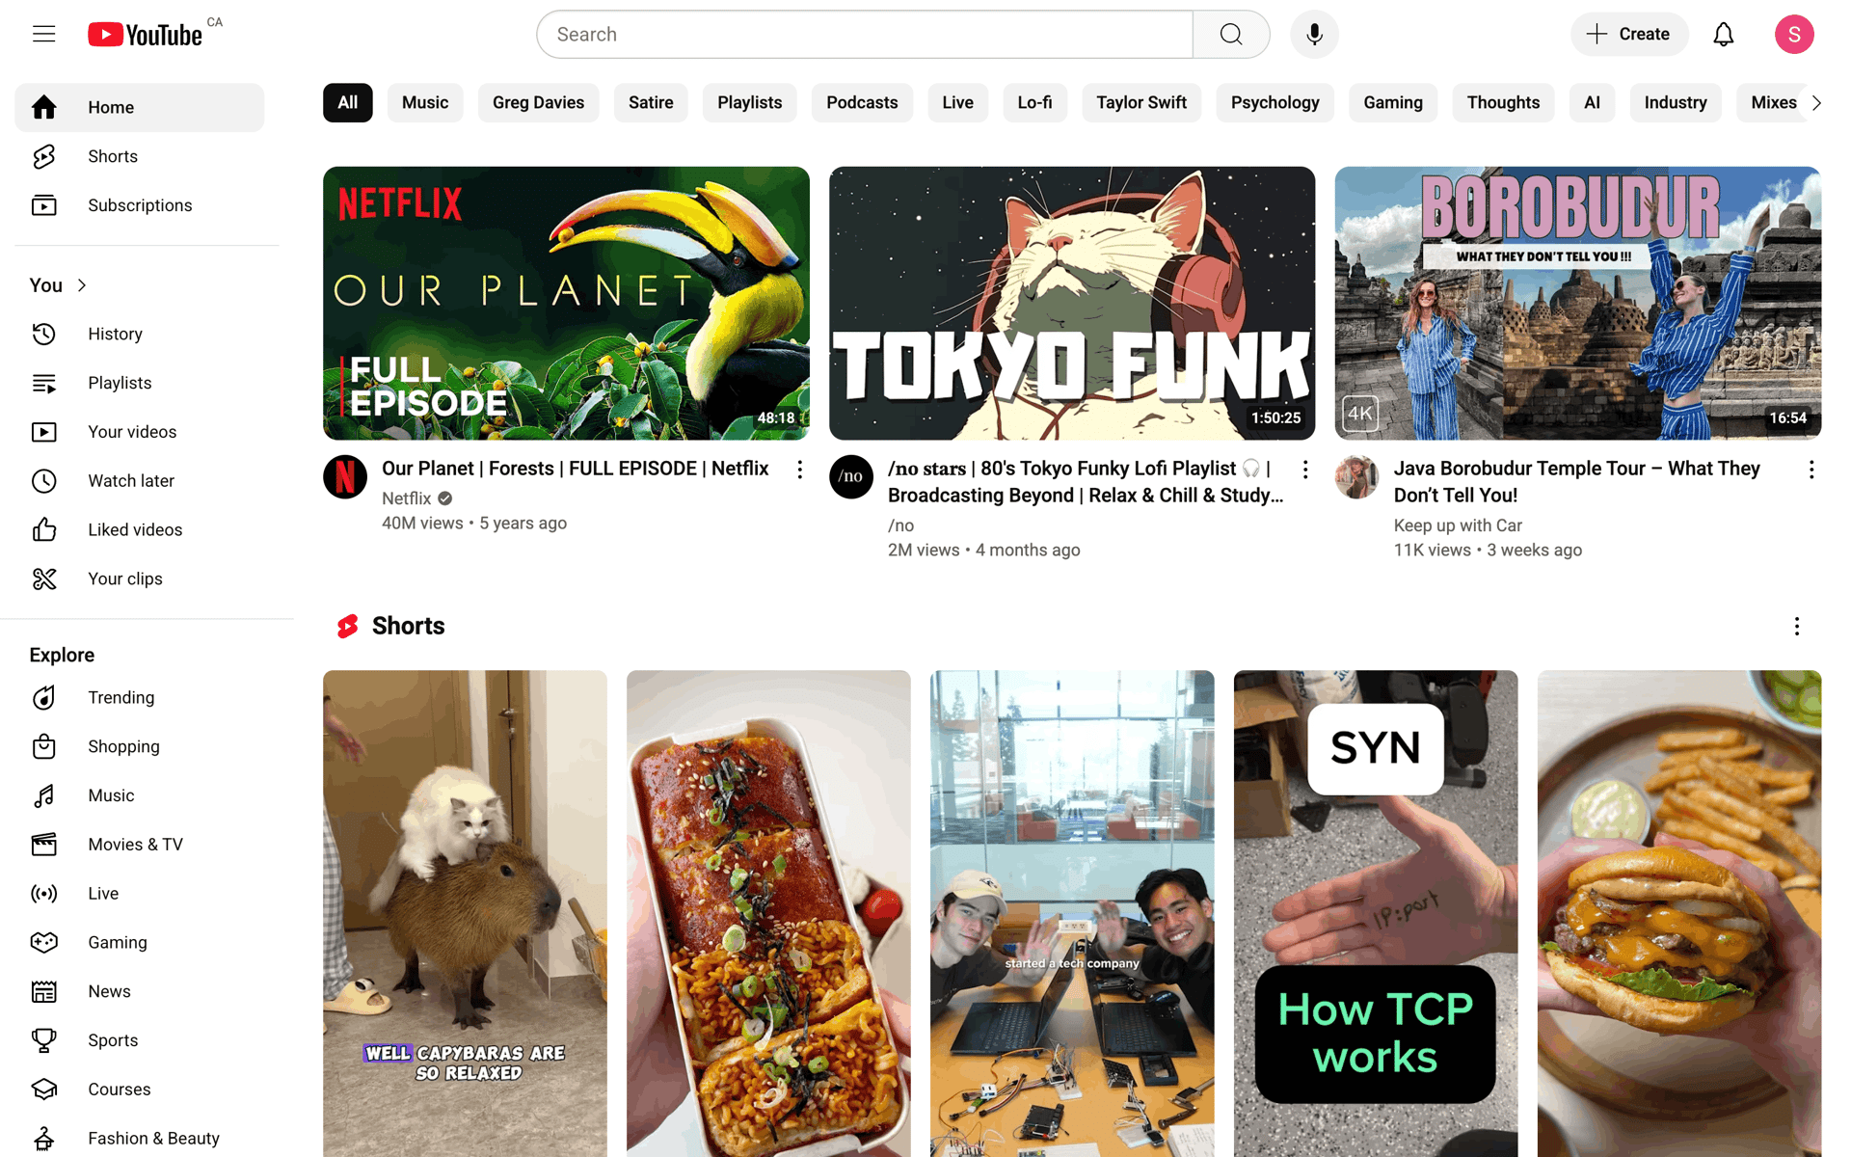Explore the Sports section
Viewport: 1851px width, 1157px height.
140,1041
